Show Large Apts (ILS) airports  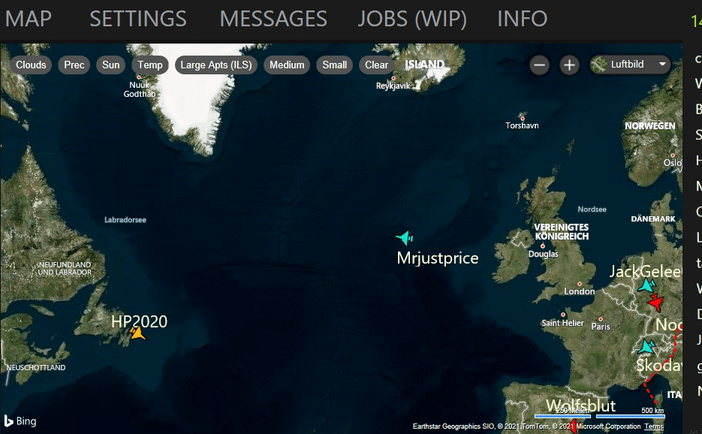point(216,65)
